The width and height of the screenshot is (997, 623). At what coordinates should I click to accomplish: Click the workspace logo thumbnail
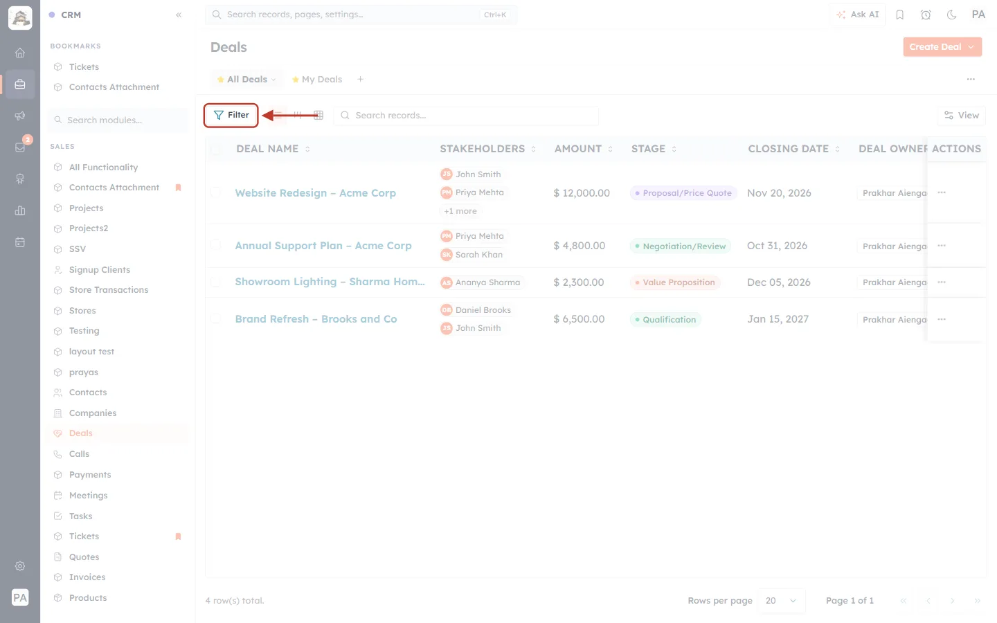click(20, 18)
